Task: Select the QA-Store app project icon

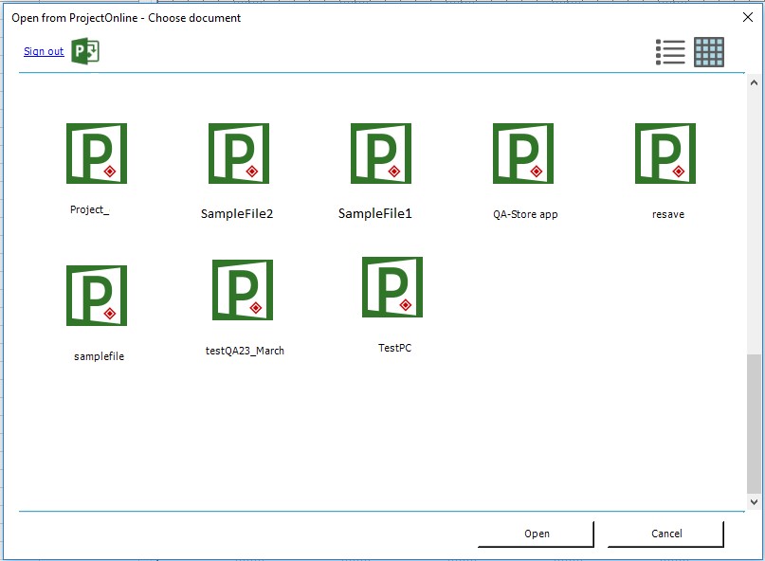Action: pos(523,154)
